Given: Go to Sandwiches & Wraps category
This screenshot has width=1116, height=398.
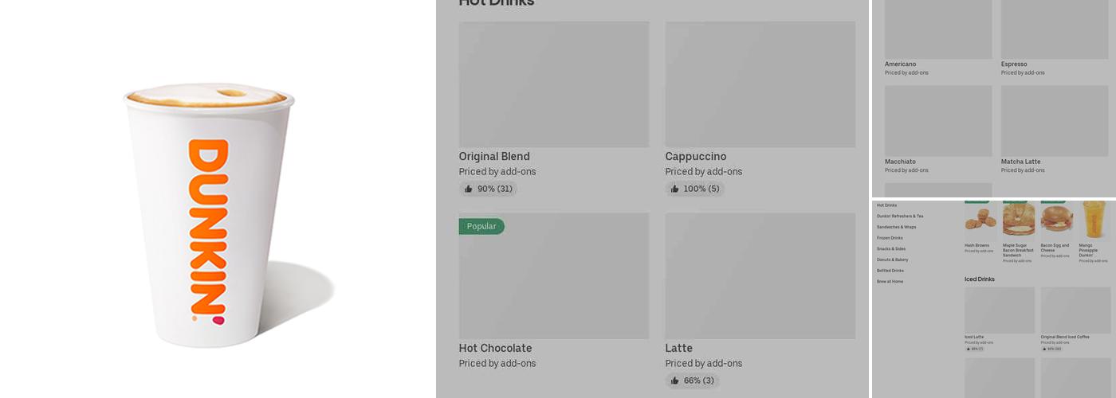Looking at the screenshot, I should coord(896,227).
